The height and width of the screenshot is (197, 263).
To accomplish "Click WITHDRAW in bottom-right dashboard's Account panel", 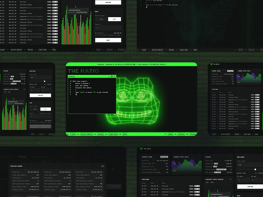I will (x=218, y=172).
